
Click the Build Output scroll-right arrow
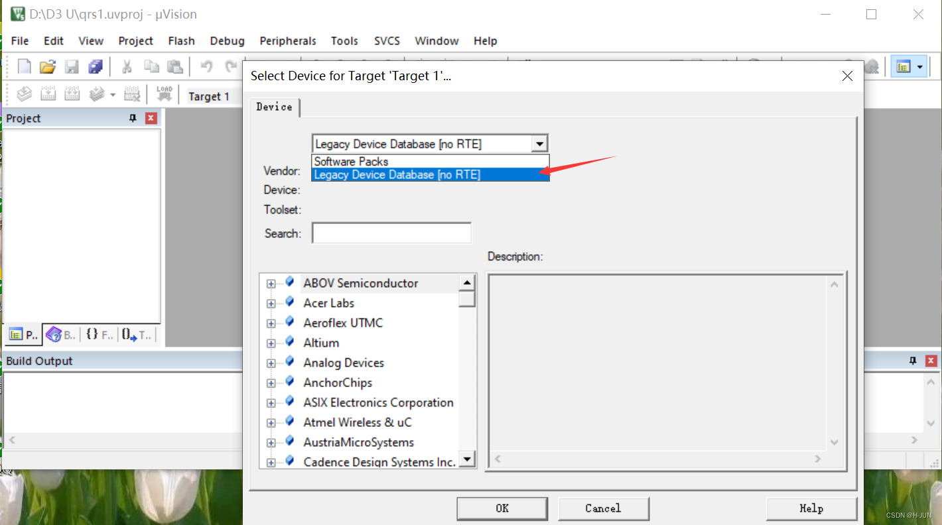(x=915, y=440)
